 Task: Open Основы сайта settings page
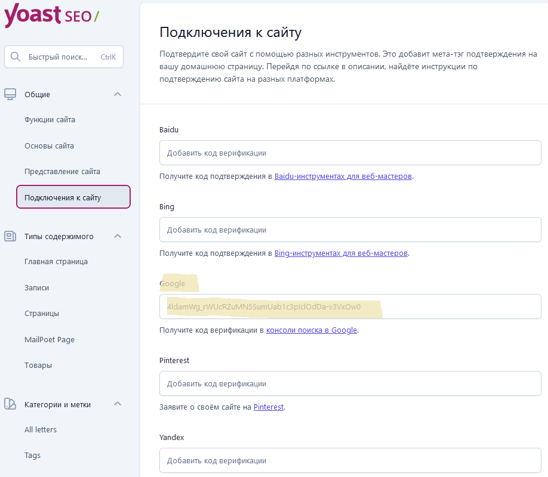50,146
